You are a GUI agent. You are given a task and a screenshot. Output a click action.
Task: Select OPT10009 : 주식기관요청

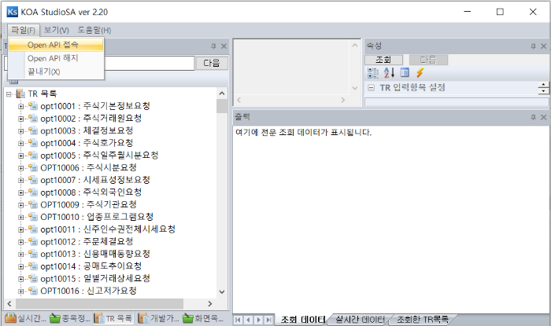[88, 205]
